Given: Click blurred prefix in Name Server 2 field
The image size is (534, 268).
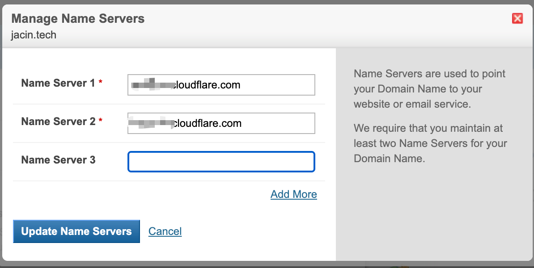Looking at the screenshot, I should click(150, 123).
